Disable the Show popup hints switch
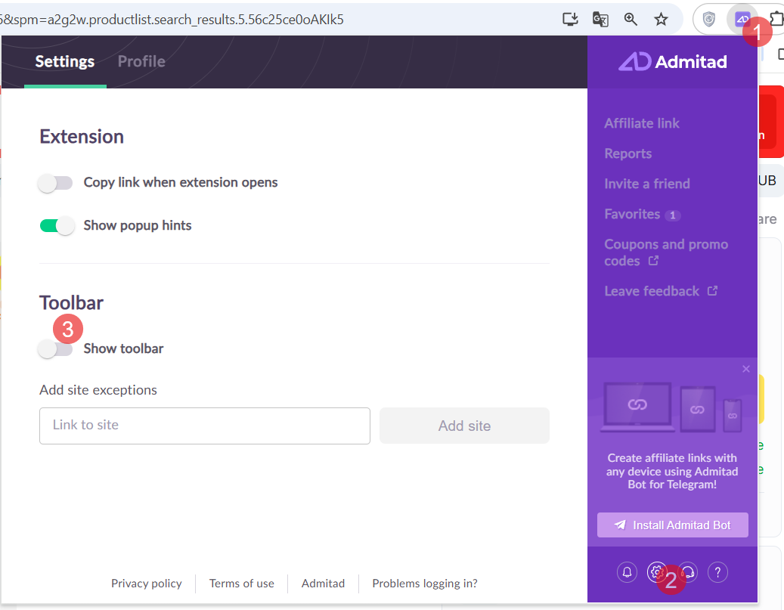This screenshot has height=610, width=784. pyautogui.click(x=57, y=226)
